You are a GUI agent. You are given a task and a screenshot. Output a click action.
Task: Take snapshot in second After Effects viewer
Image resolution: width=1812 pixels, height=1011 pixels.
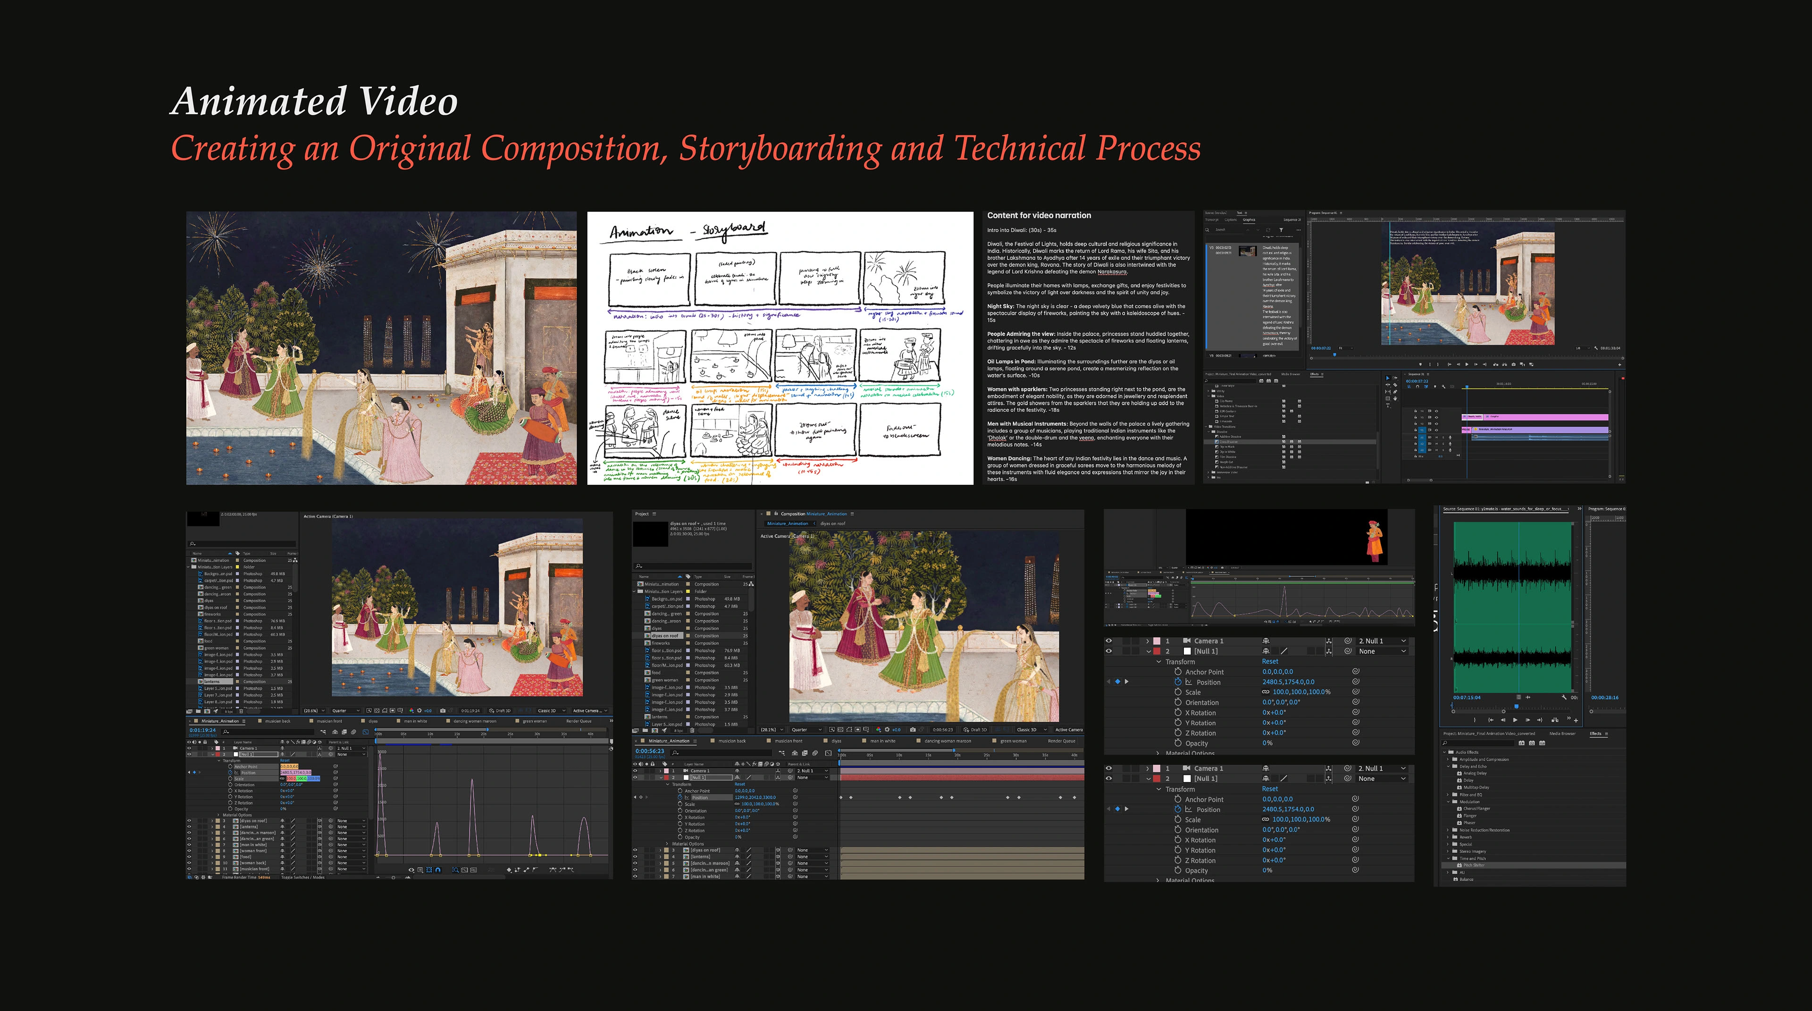click(913, 730)
